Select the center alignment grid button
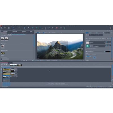113x113 pixels. pyautogui.click(x=94, y=58)
